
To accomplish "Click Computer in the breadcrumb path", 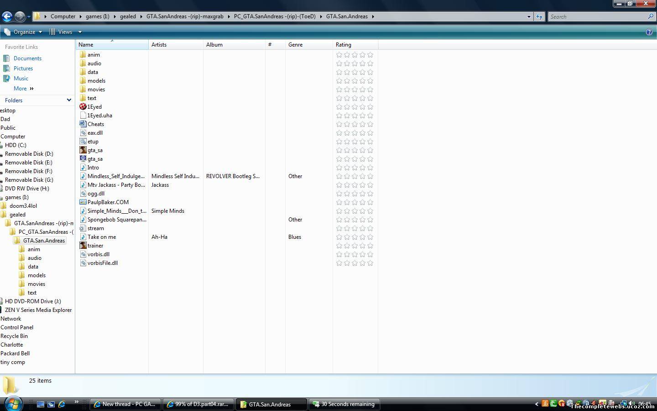I will pos(63,16).
